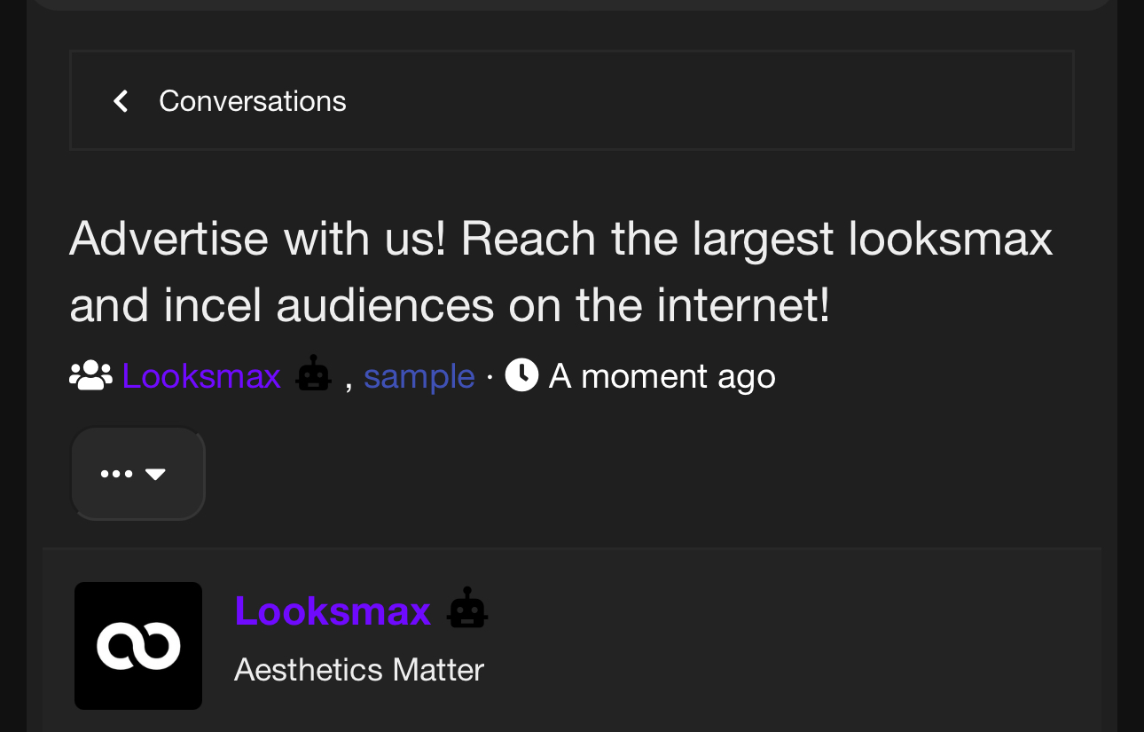Open the ellipsis more options dropdown
Viewport: 1144px width, 732px height.
coord(137,474)
